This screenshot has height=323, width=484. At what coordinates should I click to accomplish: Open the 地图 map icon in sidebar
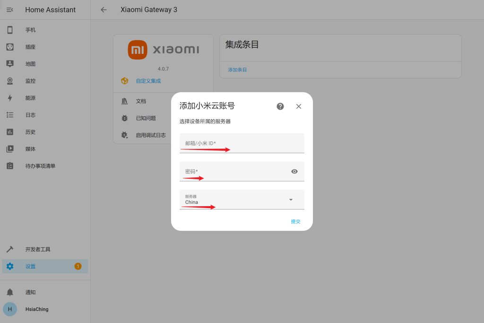(10, 64)
